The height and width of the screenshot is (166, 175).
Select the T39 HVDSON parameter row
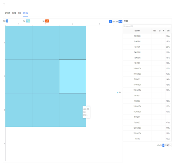pyautogui.click(x=137, y=36)
